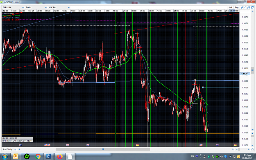This screenshot has height=160, width=256.
Task: Click the TeamViewer tray icon
Action: [x=225, y=157]
